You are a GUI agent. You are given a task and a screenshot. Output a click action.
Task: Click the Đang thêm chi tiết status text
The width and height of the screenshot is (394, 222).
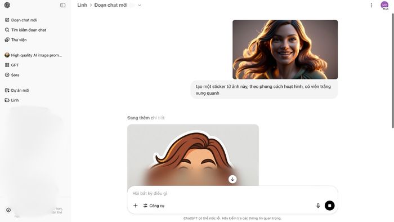(146, 118)
